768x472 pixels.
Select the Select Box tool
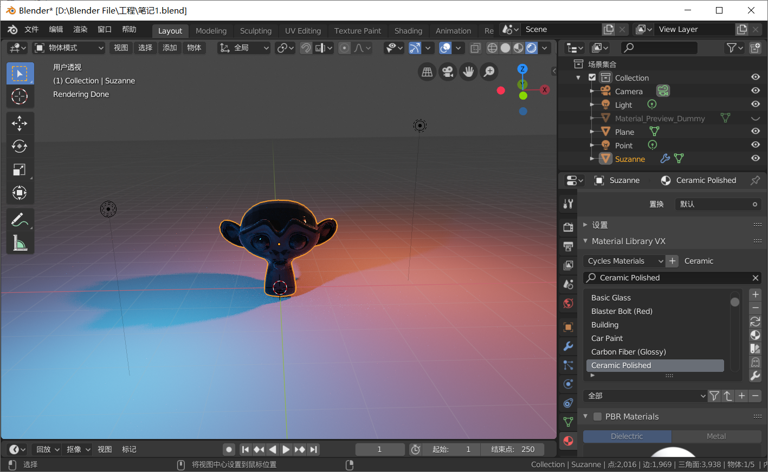pyautogui.click(x=20, y=73)
